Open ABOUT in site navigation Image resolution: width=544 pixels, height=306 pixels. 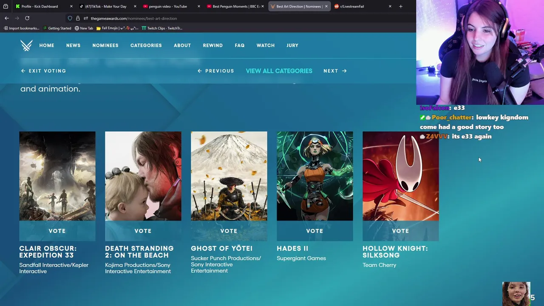click(x=182, y=45)
